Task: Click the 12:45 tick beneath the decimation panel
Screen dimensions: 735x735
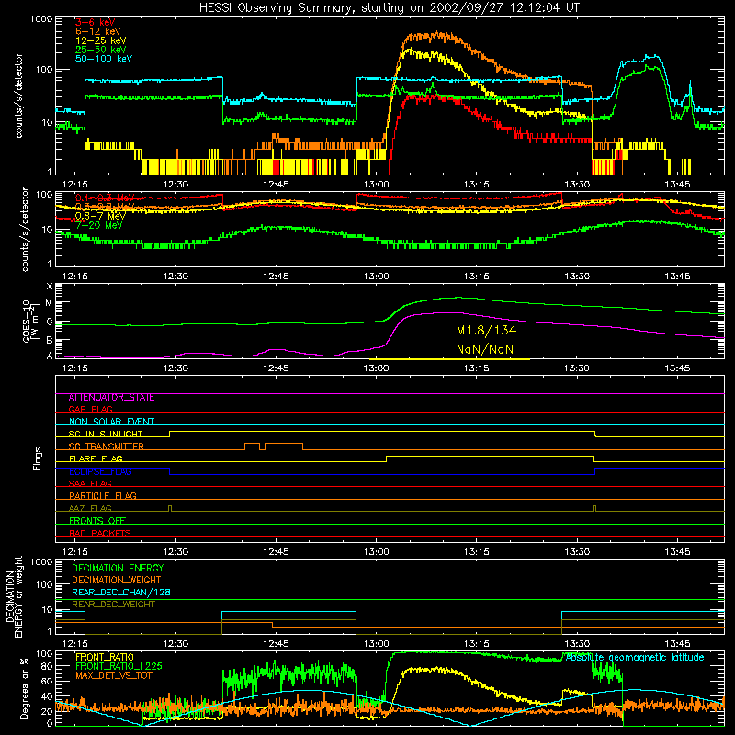Action: click(x=276, y=644)
